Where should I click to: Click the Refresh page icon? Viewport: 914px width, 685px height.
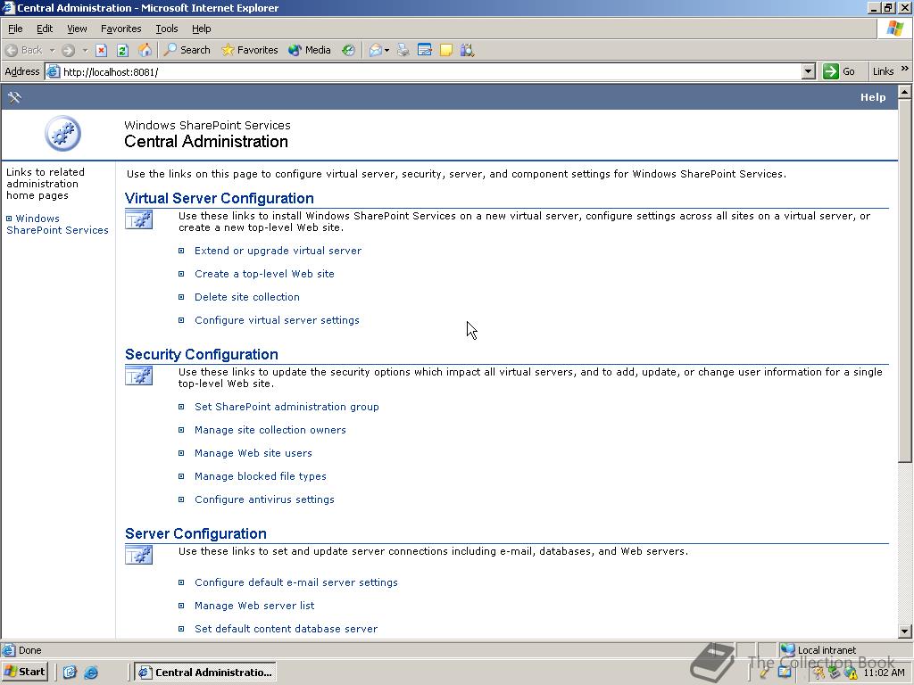coord(122,50)
